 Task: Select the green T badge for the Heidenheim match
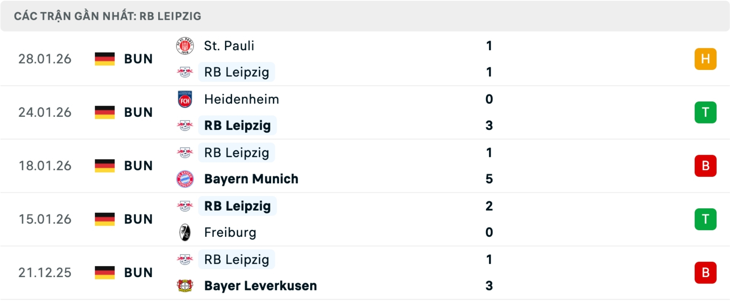[706, 112]
